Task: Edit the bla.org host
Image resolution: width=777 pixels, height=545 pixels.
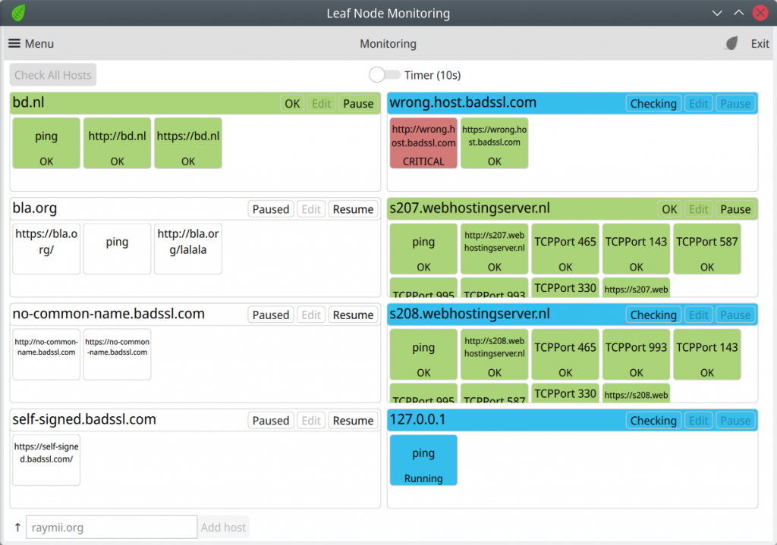Action: point(311,209)
